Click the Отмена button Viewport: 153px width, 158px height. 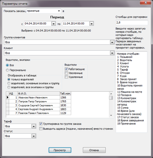(x=94, y=150)
